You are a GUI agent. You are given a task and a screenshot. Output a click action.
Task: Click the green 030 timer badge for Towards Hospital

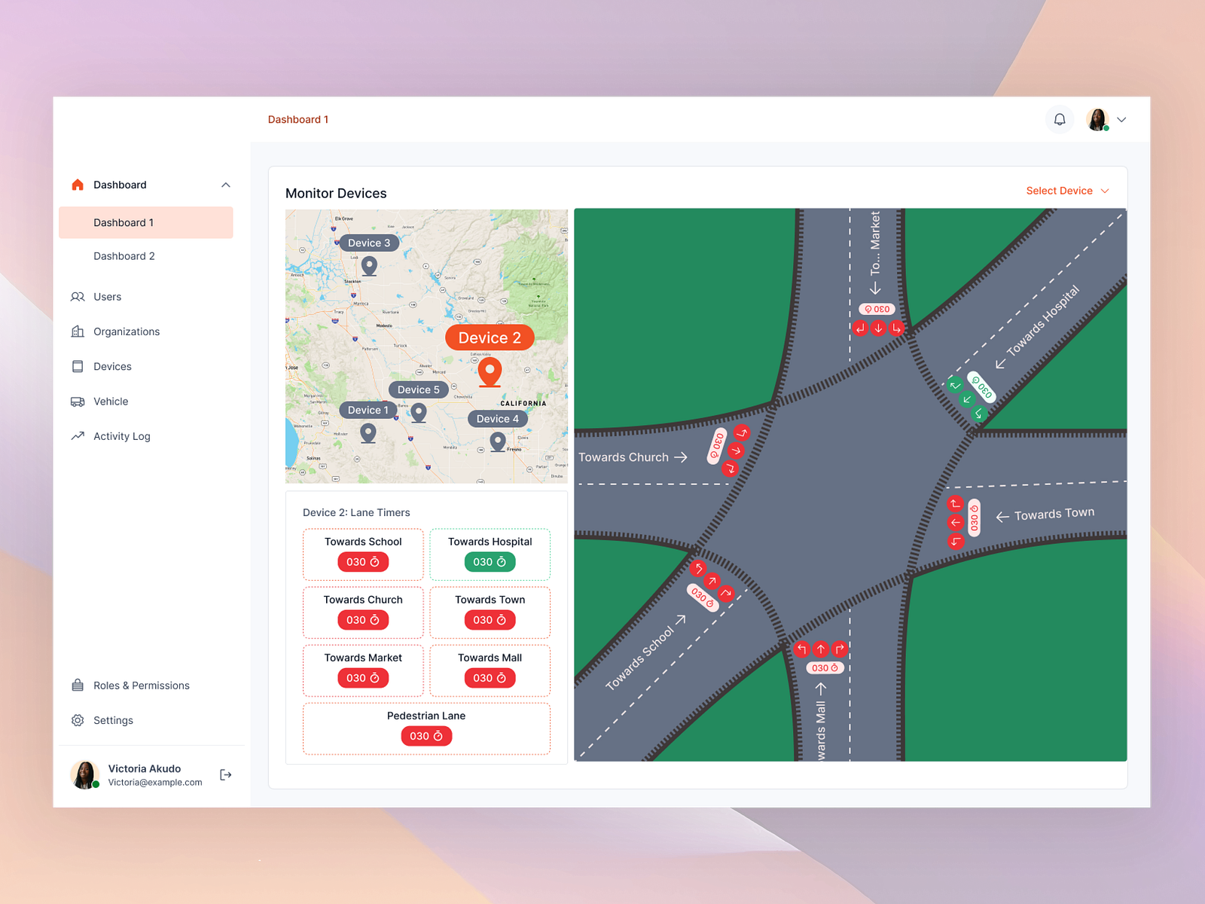pyautogui.click(x=490, y=562)
